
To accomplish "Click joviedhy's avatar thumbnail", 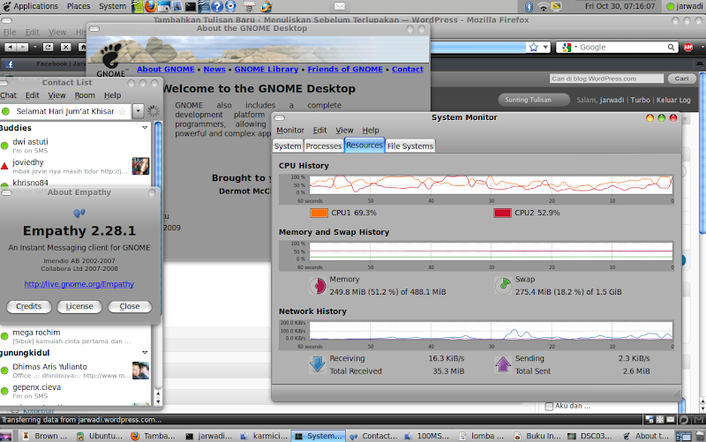I will point(140,166).
